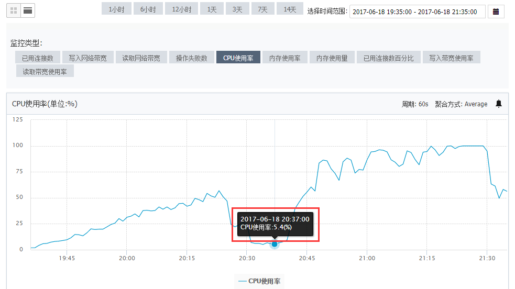Show 操作失败数 monitoring type

coord(192,58)
